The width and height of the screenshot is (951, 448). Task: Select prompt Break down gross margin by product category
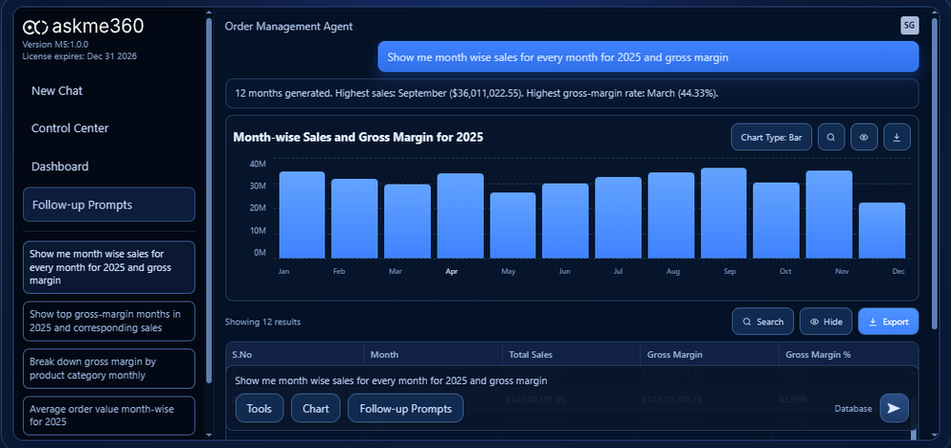click(x=109, y=369)
